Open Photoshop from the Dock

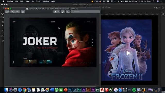tap(70, 90)
